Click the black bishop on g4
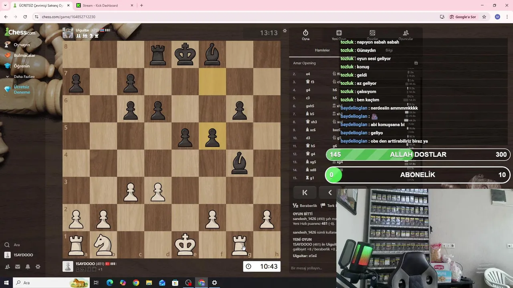Viewport: 513px width, 288px height. coord(240,163)
